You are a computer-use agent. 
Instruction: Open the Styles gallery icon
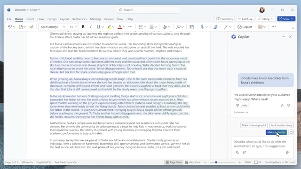(165, 27)
